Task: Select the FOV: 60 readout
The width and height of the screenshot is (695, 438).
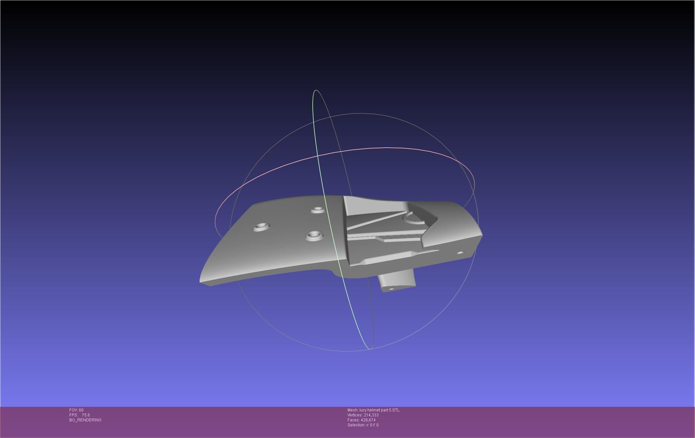Action: [76, 410]
